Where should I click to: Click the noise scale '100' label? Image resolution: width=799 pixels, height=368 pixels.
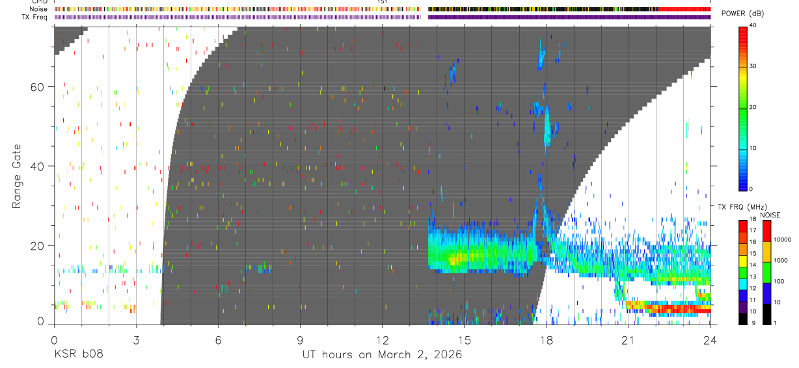coord(779,281)
